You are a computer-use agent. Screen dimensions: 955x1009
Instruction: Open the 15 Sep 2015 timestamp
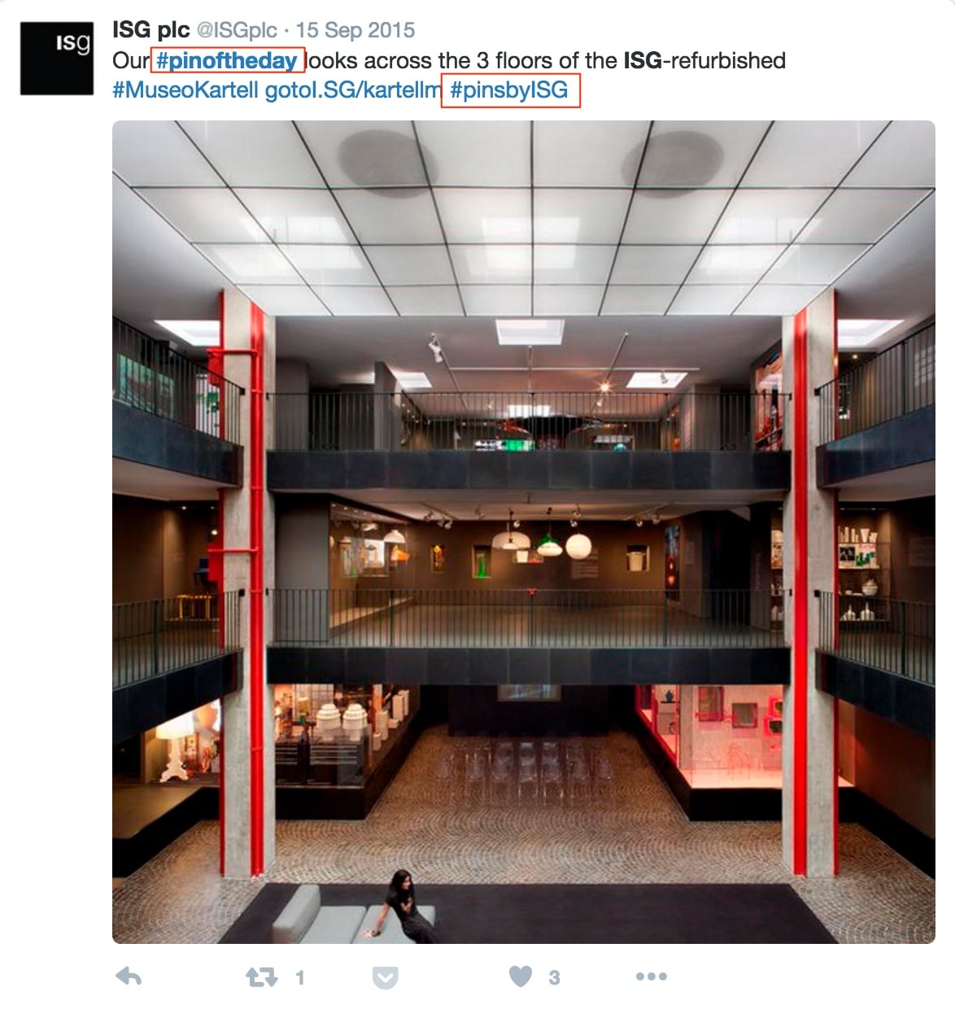point(355,30)
